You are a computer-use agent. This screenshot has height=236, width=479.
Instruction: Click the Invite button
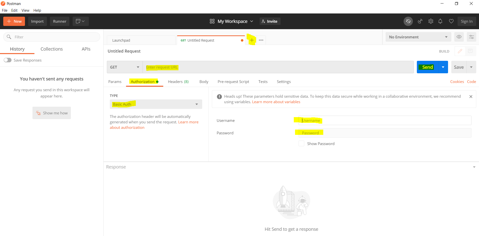click(x=270, y=21)
